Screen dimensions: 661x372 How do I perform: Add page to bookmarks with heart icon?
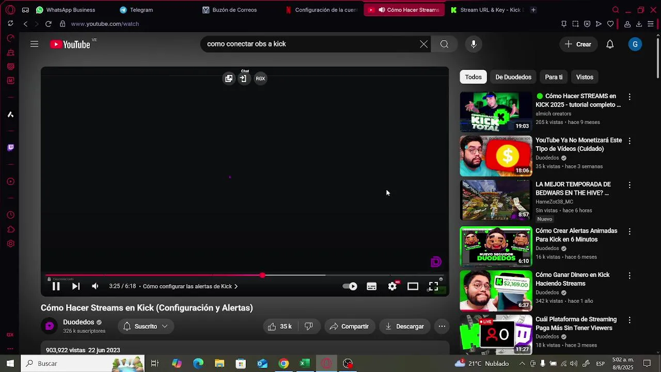tap(610, 24)
